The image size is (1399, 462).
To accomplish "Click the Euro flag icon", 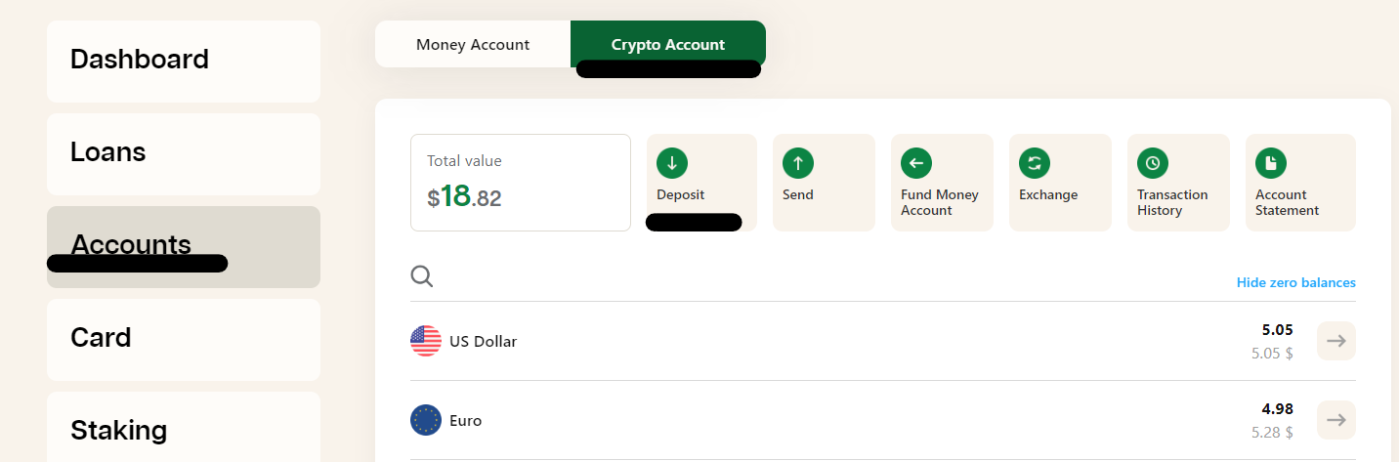I will tap(426, 420).
